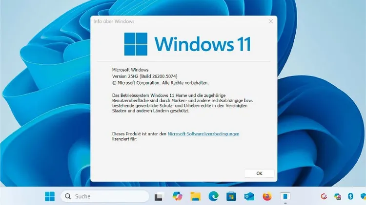Launch Microsoft Copilot from the taskbar
The height and width of the screenshot is (205, 366).
click(177, 196)
